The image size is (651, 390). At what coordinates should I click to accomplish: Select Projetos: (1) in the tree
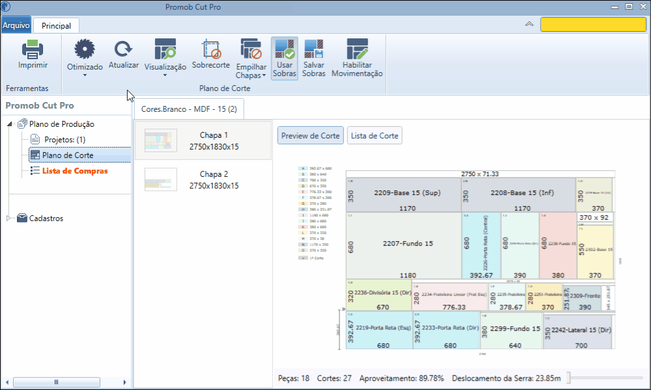64,140
